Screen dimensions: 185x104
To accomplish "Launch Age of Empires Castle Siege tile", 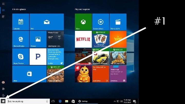I will [x=118, y=56].
